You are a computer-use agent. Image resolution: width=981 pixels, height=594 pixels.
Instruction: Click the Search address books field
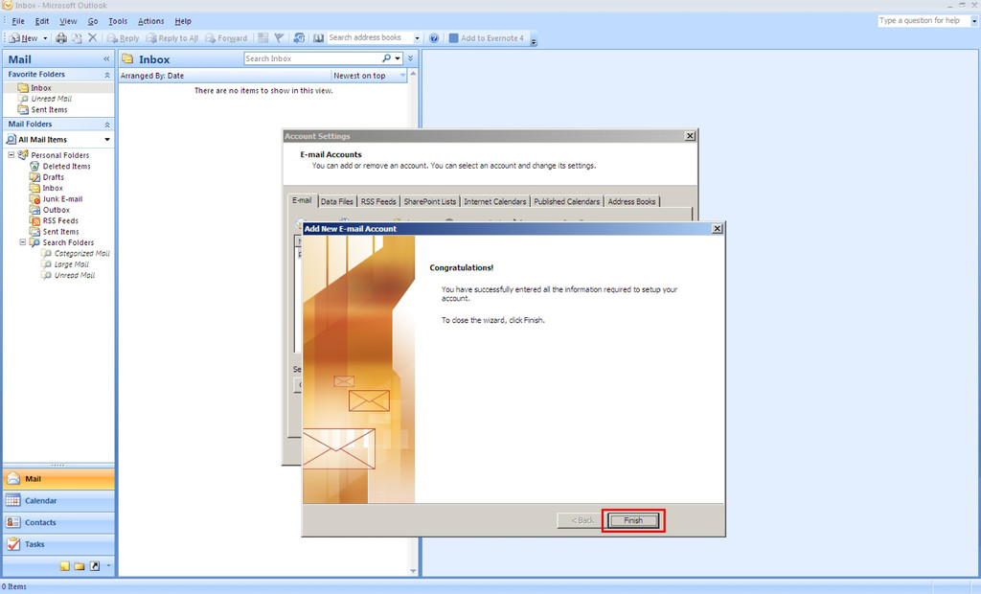tap(370, 38)
